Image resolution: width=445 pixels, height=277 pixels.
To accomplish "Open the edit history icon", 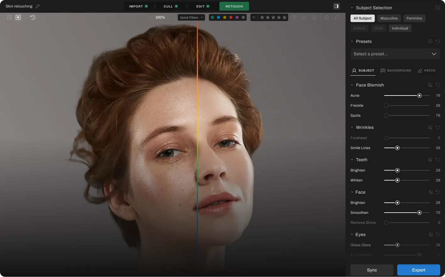I will (x=33, y=17).
